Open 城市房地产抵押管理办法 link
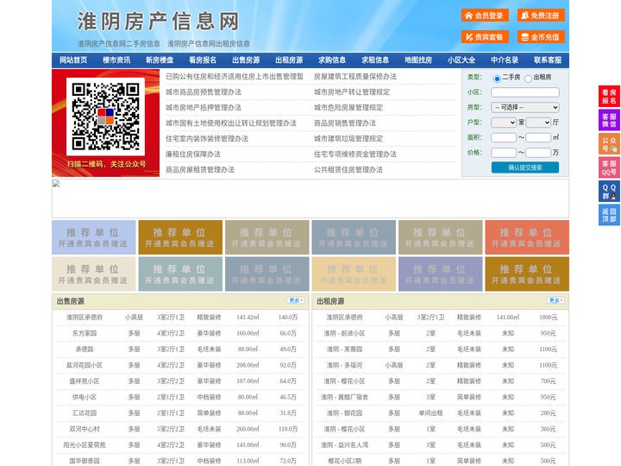 204,107
